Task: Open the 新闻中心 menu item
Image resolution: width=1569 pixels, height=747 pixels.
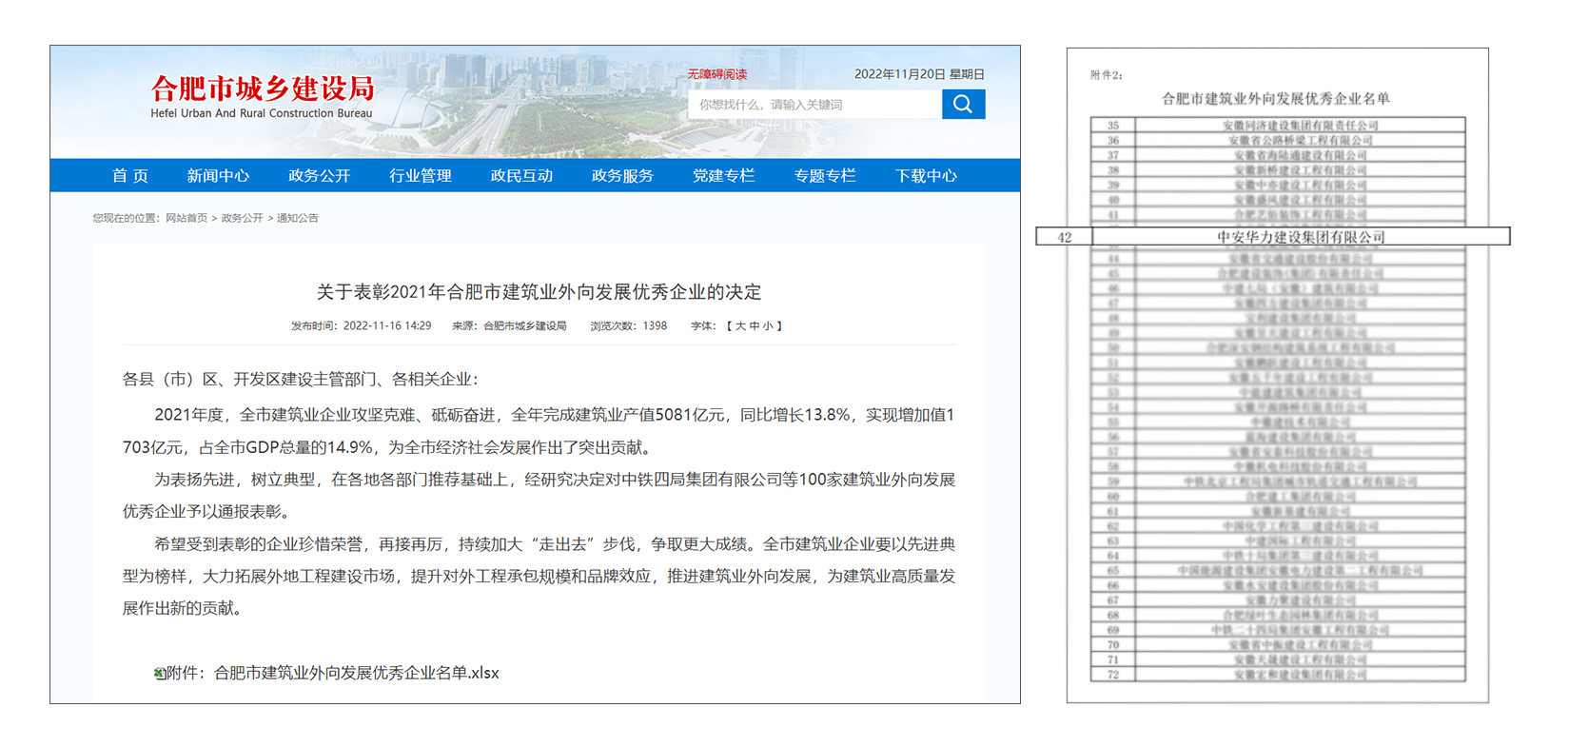Action: (218, 176)
